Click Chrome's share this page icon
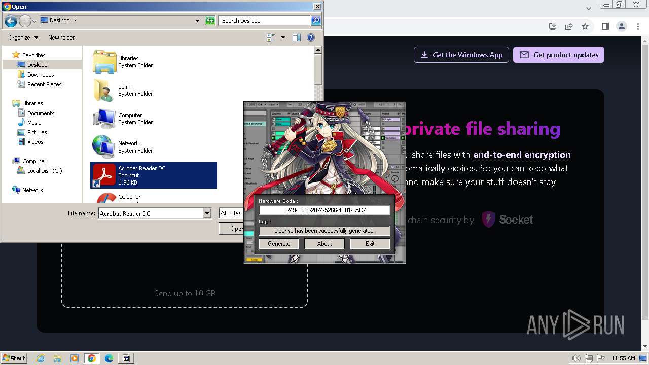The width and height of the screenshot is (649, 365). (569, 26)
